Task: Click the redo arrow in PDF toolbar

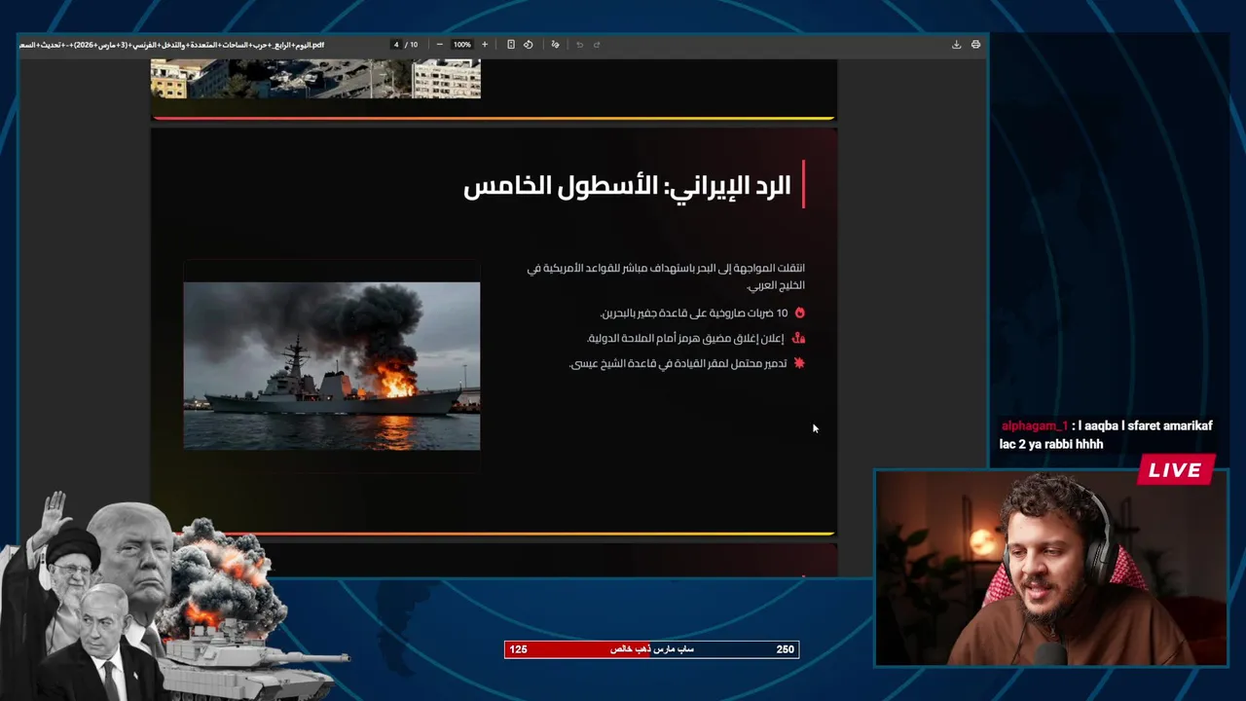Action: click(597, 45)
